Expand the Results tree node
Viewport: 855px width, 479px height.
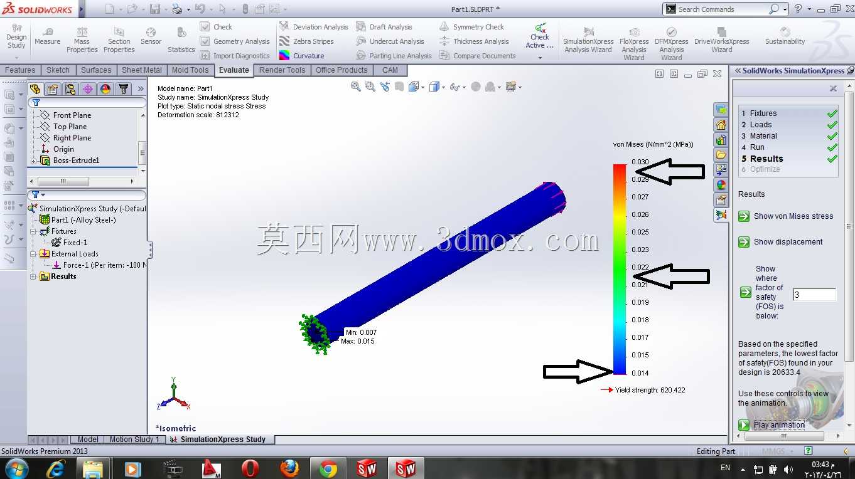click(x=34, y=276)
